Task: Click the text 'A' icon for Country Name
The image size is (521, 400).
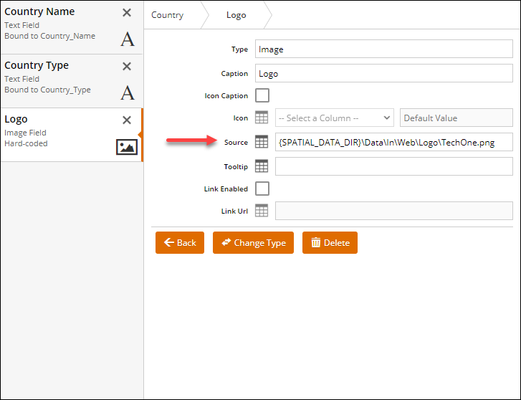Action: 127,39
